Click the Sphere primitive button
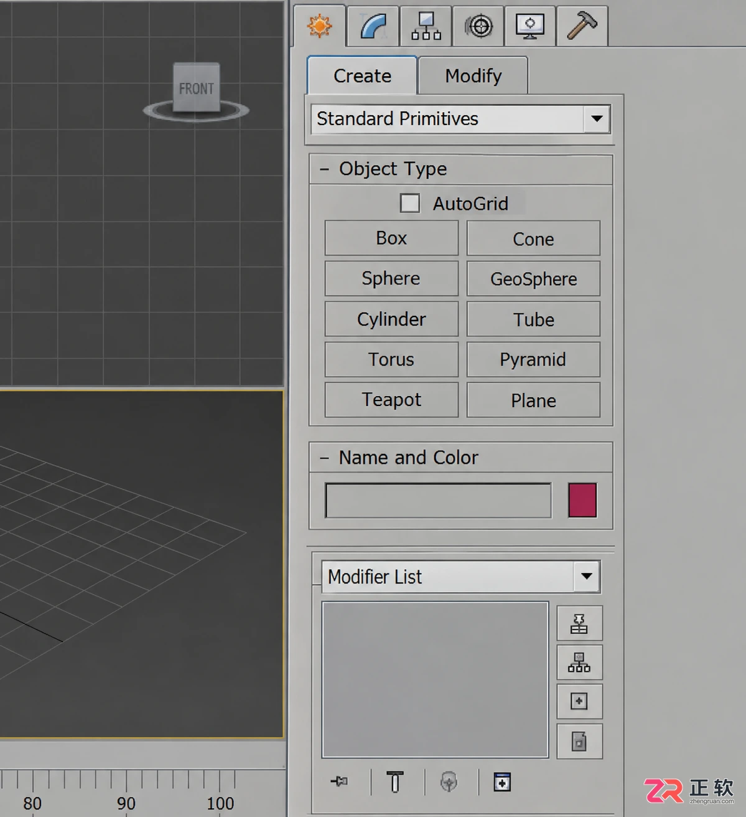This screenshot has height=817, width=746. tap(391, 278)
